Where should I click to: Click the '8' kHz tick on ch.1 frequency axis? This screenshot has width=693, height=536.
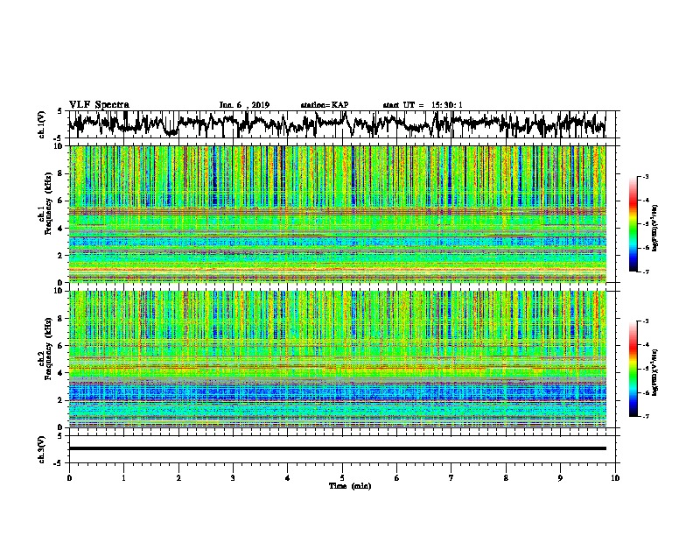click(60, 173)
